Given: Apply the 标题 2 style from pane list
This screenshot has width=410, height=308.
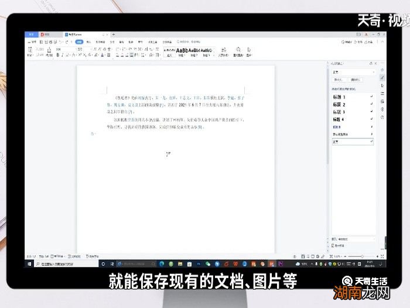Looking at the screenshot, I should 353,104.
